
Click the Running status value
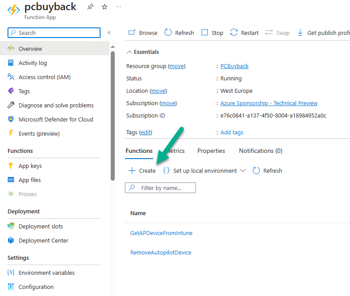tap(231, 79)
